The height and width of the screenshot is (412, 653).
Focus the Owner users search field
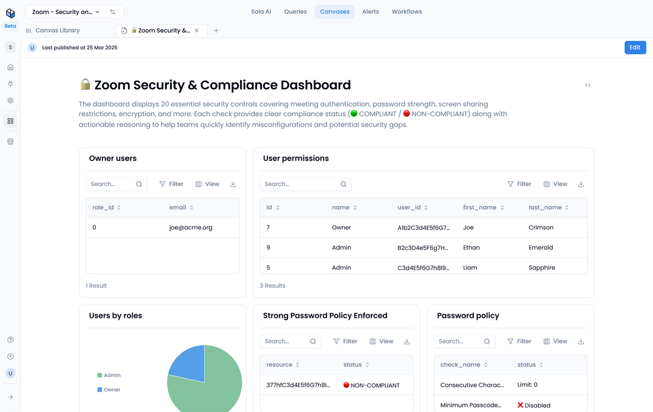click(116, 184)
